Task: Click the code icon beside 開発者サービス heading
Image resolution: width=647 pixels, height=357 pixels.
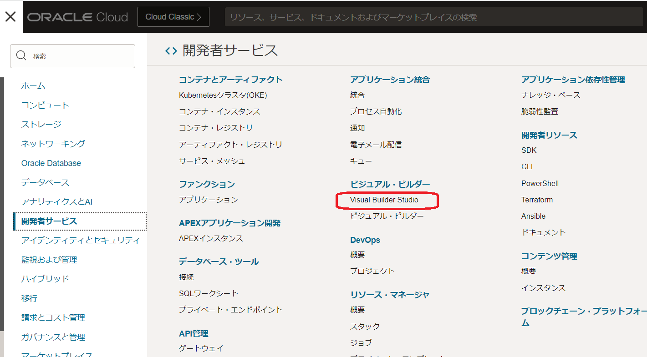Action: [170, 50]
